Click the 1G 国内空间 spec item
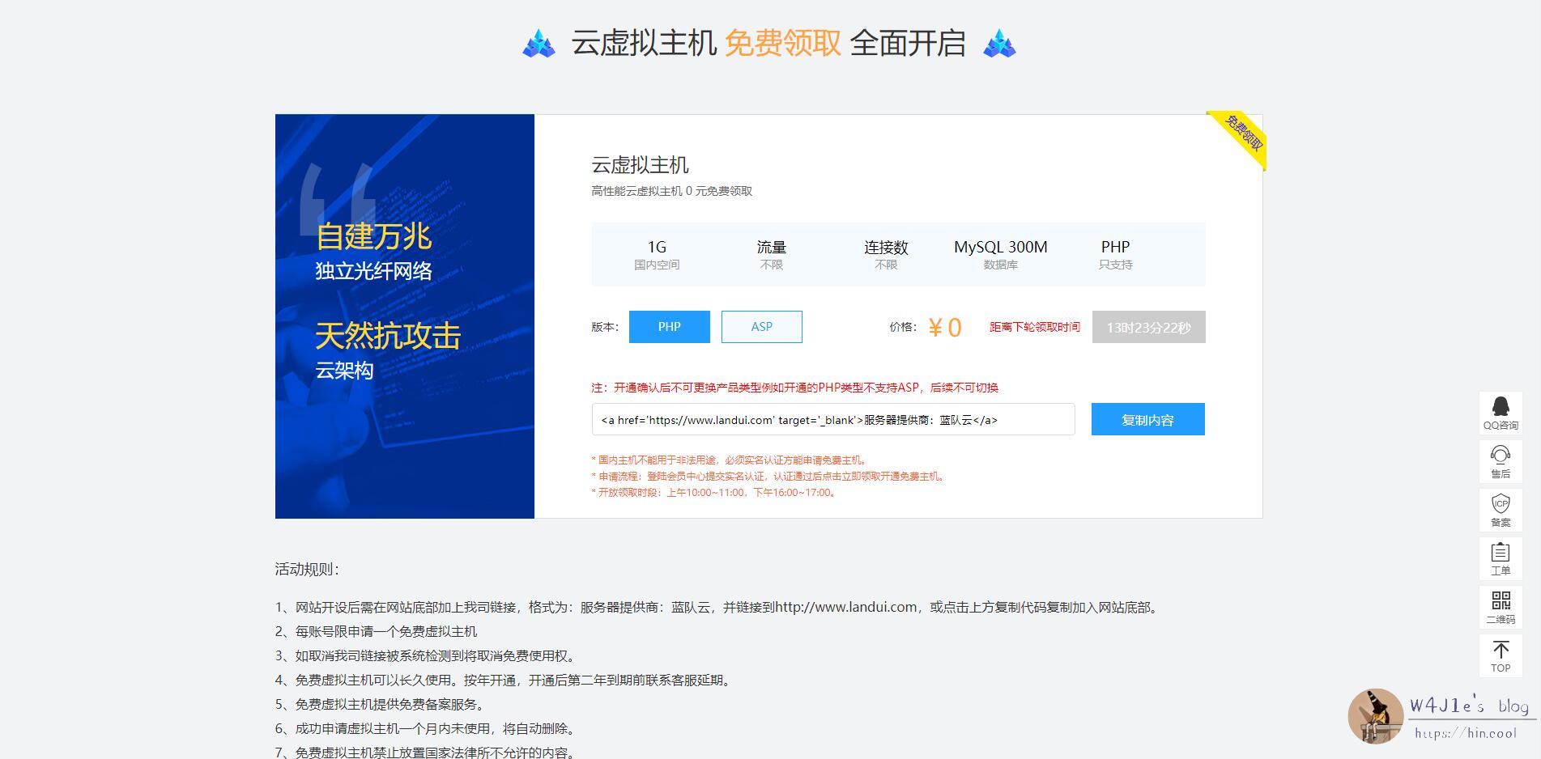 (x=657, y=254)
